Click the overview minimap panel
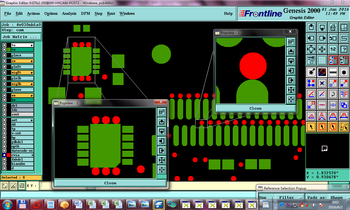This screenshot has width=350, height=210. 328,151
